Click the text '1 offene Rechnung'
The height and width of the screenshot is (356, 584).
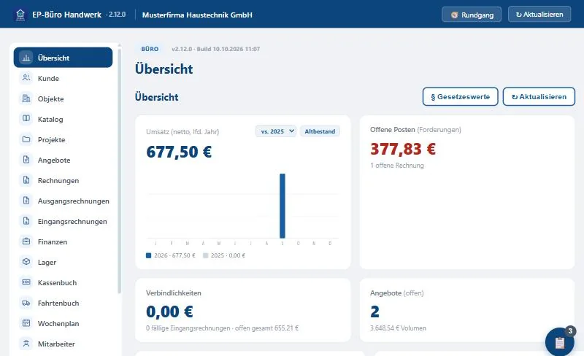click(397, 166)
